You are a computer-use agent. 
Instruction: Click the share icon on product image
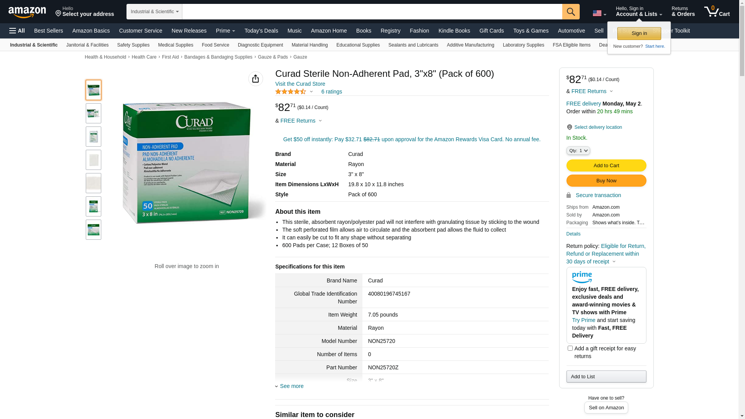255,79
